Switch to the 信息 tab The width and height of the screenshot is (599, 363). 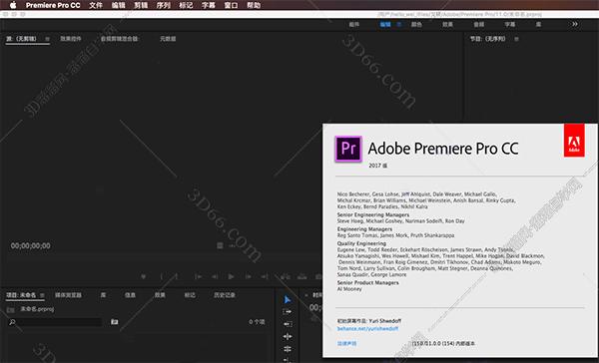[130, 295]
